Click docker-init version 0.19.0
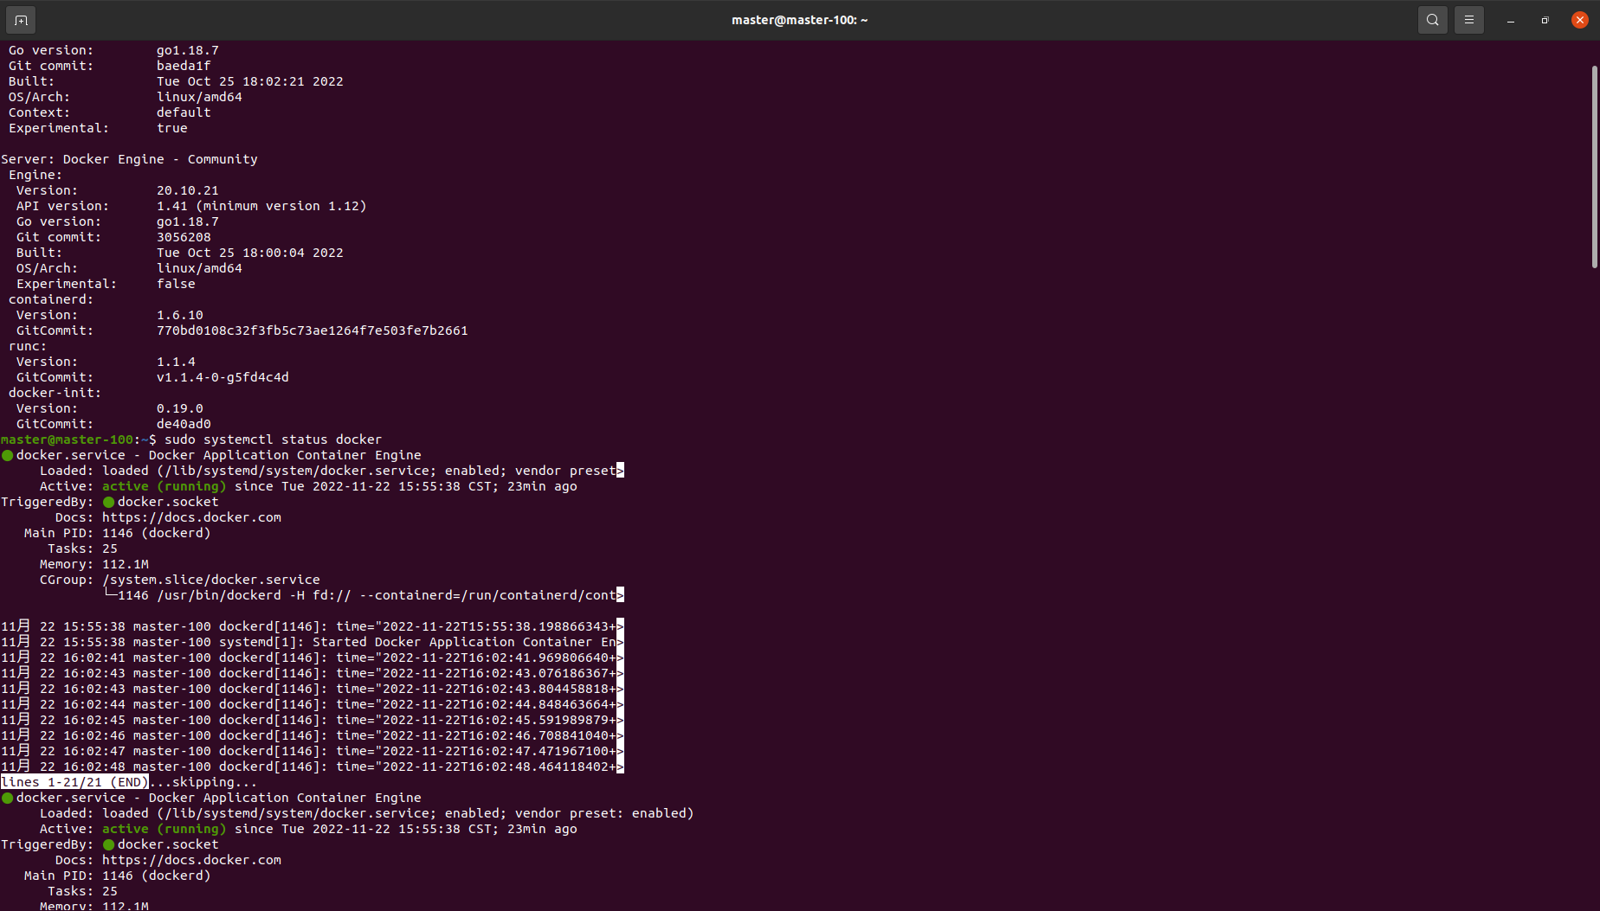 [x=180, y=408]
